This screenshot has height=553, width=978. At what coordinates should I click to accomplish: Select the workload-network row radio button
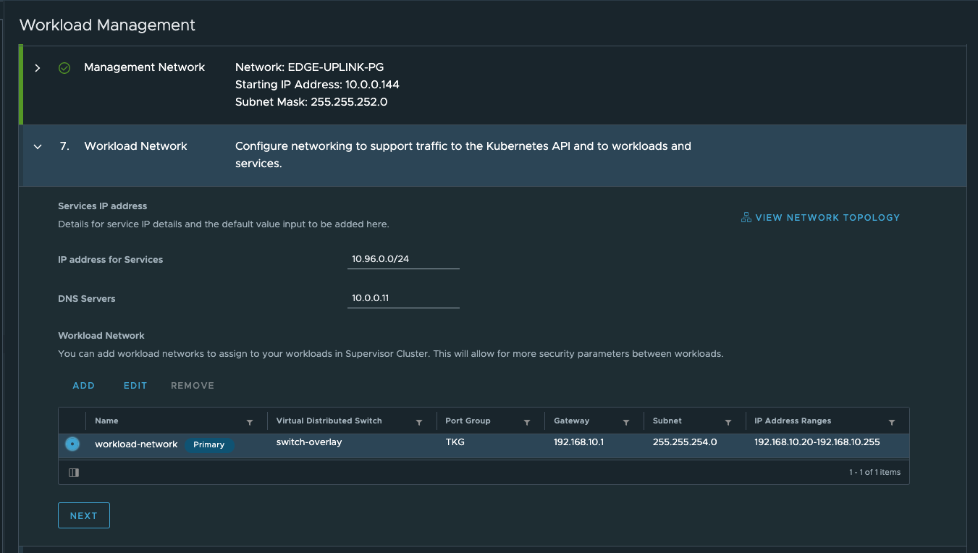[x=72, y=444]
